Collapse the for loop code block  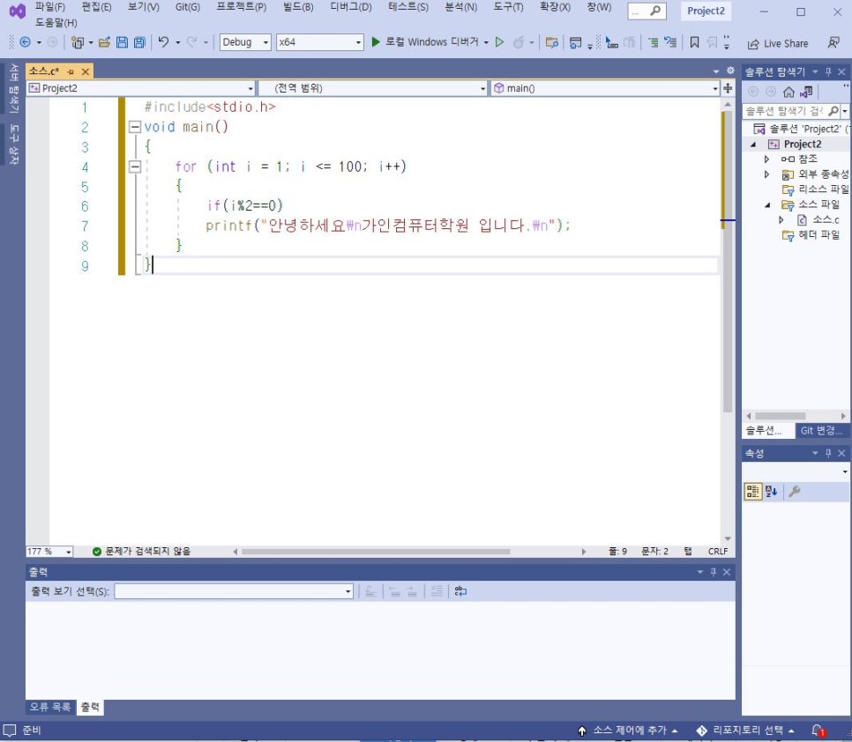coord(134,167)
